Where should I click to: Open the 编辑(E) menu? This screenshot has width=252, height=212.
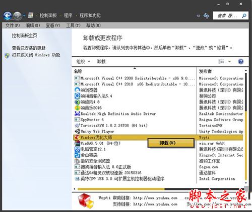pos(33,26)
